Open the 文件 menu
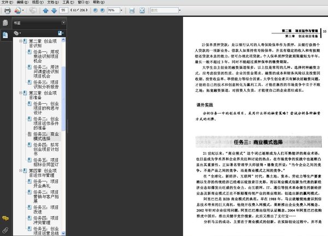 tap(7, 2)
